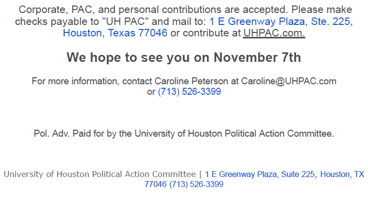The image size is (368, 200).
Task: Click the footer 'Houston, TX' link
Action: pos(342,175)
